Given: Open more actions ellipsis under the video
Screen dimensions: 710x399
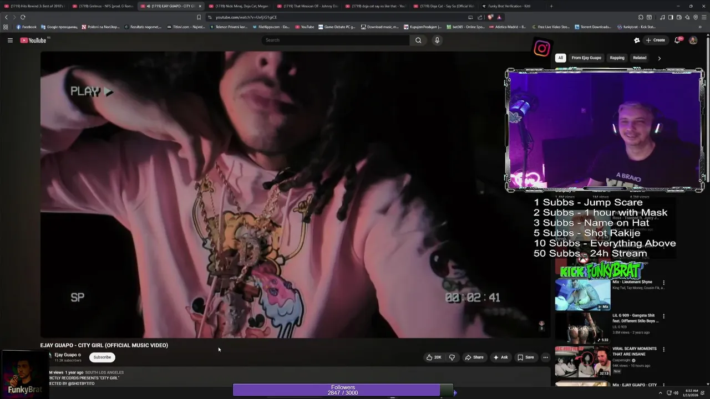Looking at the screenshot, I should (x=545, y=357).
